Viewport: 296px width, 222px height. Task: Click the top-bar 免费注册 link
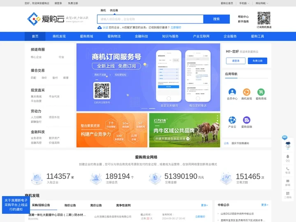click(73, 3)
